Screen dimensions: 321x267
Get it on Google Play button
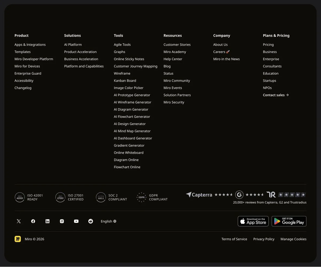coord(289,221)
